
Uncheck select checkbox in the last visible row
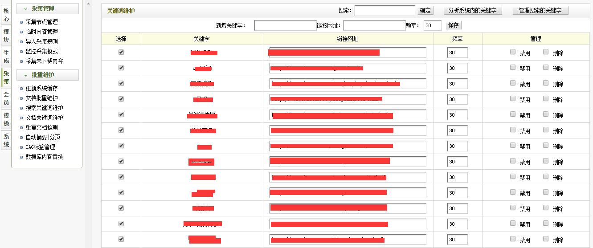click(x=121, y=239)
